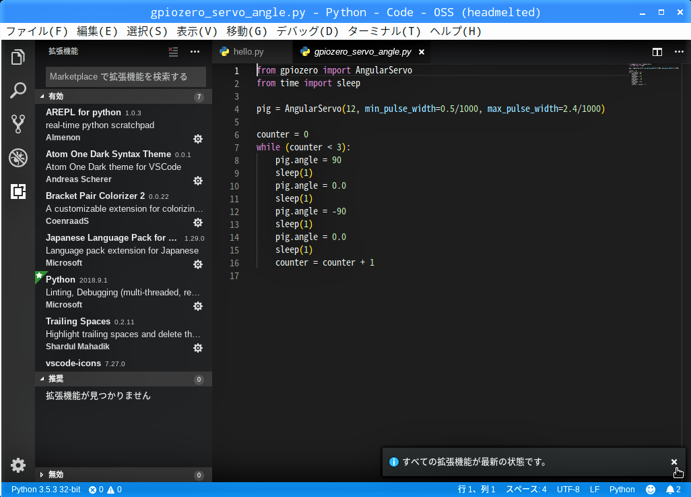Viewport: 691px width, 497px height.
Task: Open manage gear for Python extension
Action: coord(198,306)
